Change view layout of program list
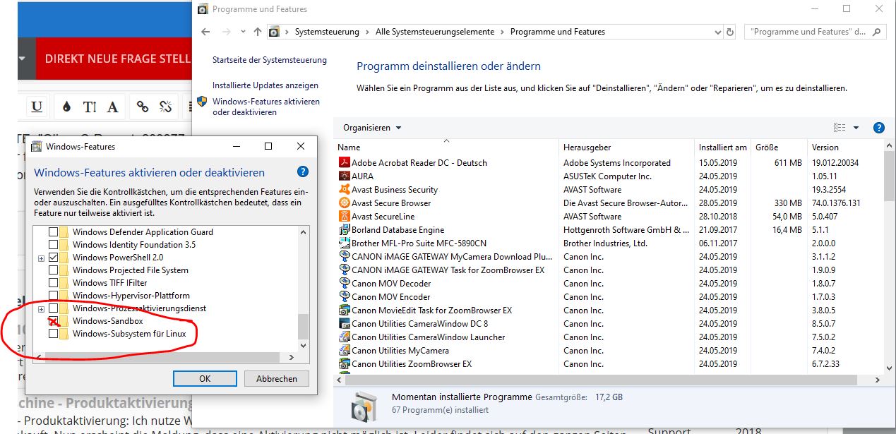 (x=840, y=128)
